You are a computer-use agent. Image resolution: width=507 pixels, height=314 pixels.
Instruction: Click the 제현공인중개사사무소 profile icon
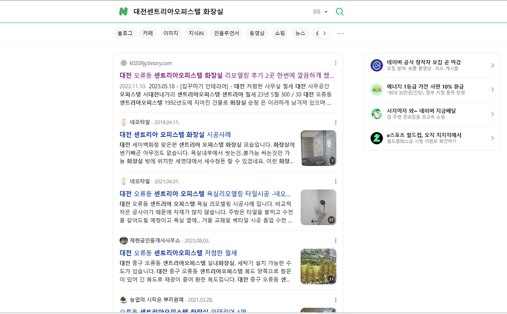pyautogui.click(x=124, y=240)
